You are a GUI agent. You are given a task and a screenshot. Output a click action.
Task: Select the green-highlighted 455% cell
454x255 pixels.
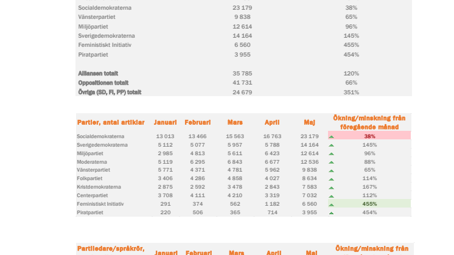click(369, 203)
